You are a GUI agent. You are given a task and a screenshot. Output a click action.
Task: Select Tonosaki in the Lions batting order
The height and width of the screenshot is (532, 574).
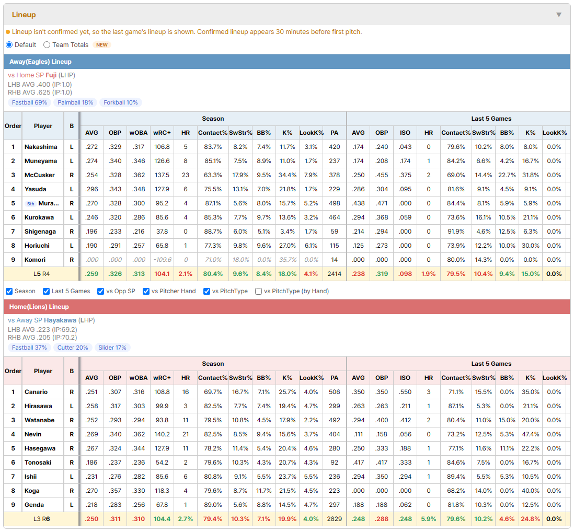tap(38, 462)
